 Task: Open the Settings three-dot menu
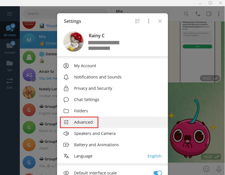149,21
